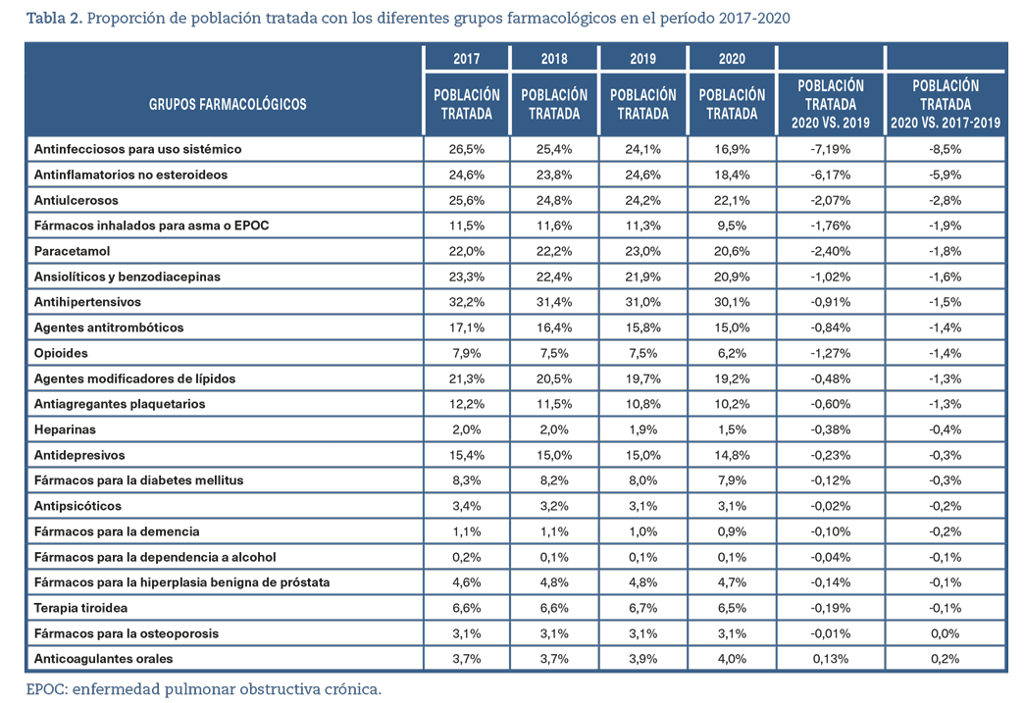Click Antiulcerosos 2020 value 22,1%
This screenshot has width=1024, height=703.
click(x=732, y=200)
